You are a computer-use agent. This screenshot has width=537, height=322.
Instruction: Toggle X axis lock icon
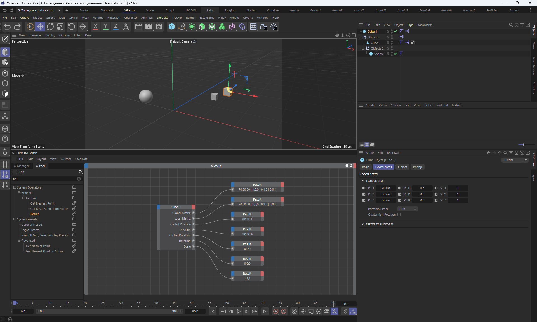point(95,27)
